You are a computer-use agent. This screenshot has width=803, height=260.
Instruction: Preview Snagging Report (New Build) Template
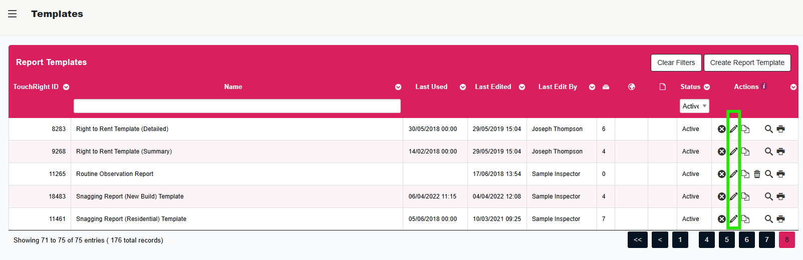coord(768,196)
